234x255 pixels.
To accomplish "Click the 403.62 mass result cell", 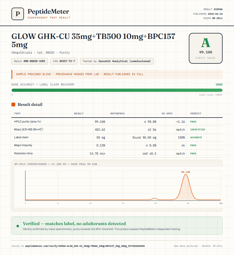I will [100, 130].
